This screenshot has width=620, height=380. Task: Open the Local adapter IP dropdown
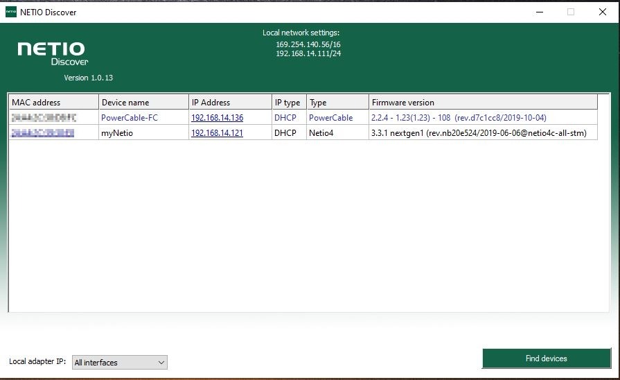pyautogui.click(x=119, y=362)
